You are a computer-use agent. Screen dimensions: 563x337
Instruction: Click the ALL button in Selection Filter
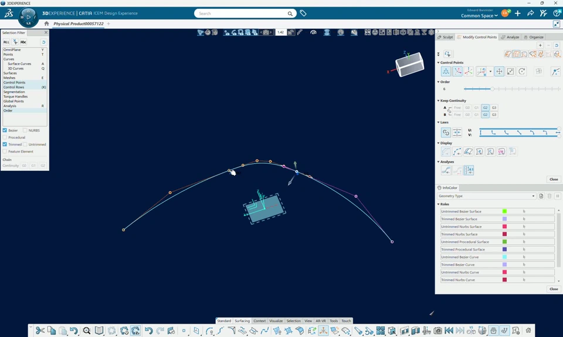point(6,42)
